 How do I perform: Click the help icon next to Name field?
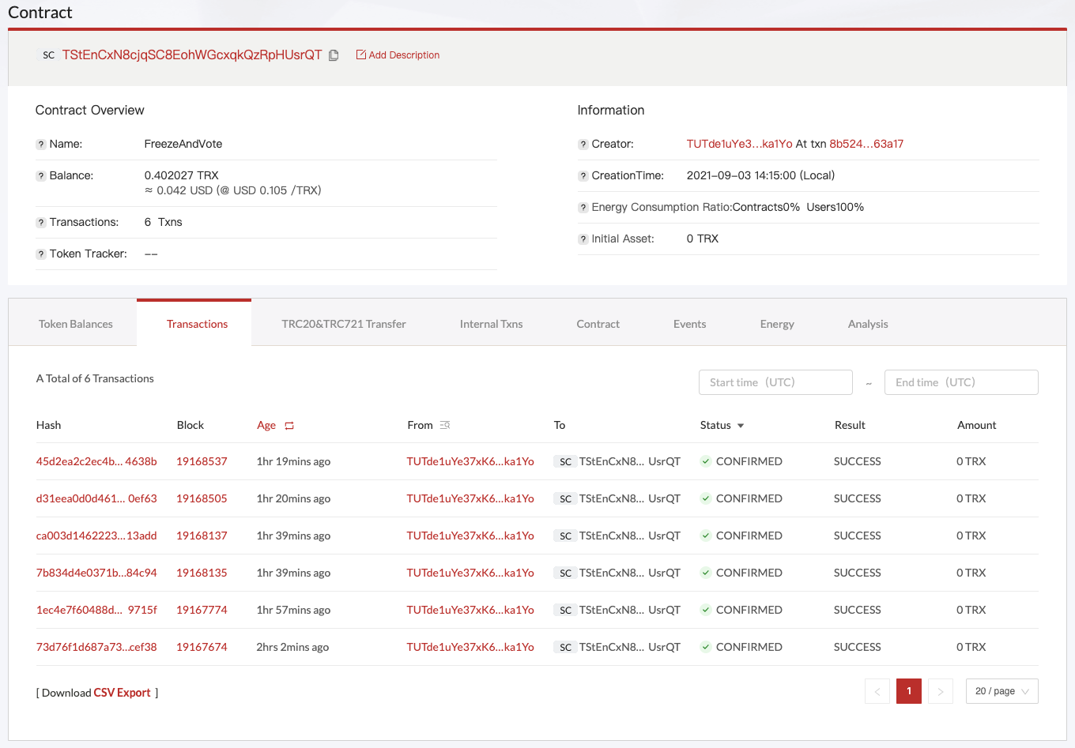click(40, 144)
